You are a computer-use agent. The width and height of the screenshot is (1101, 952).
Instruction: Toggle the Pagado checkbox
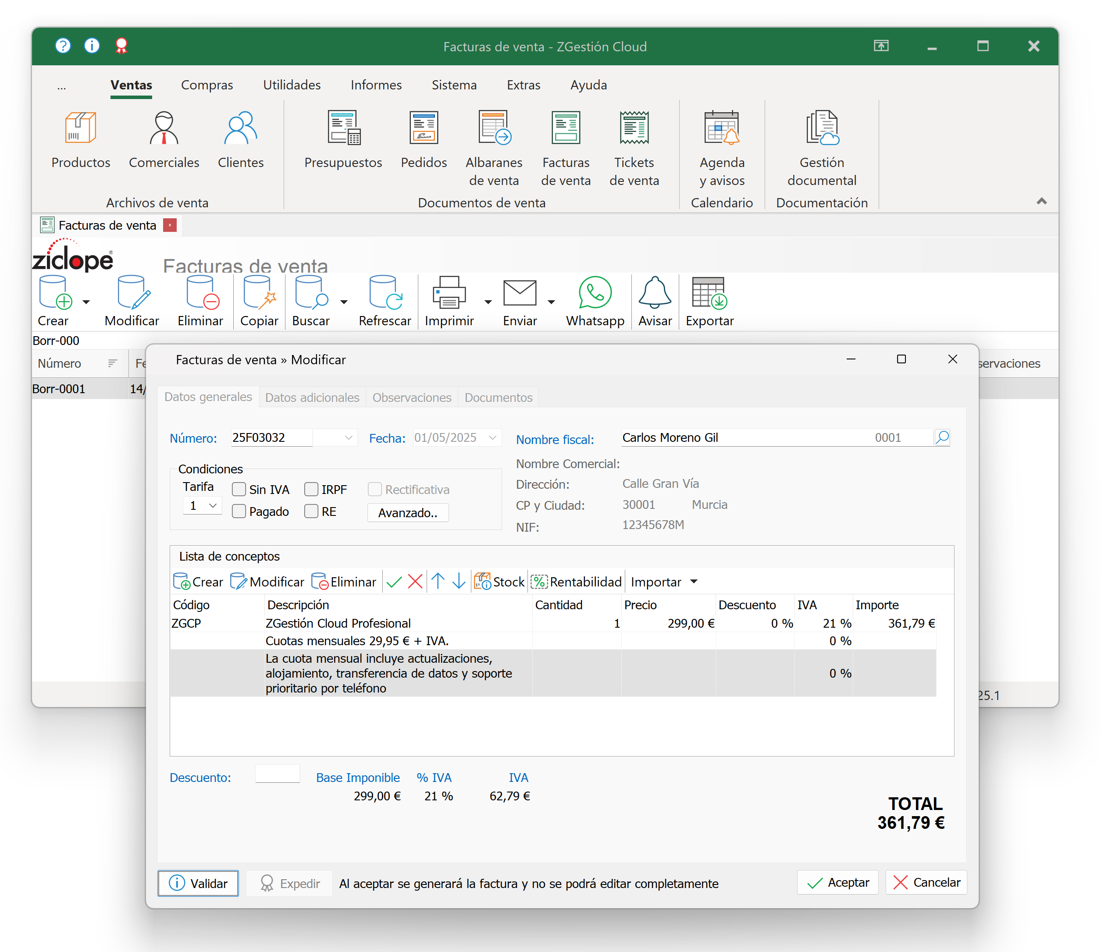239,511
